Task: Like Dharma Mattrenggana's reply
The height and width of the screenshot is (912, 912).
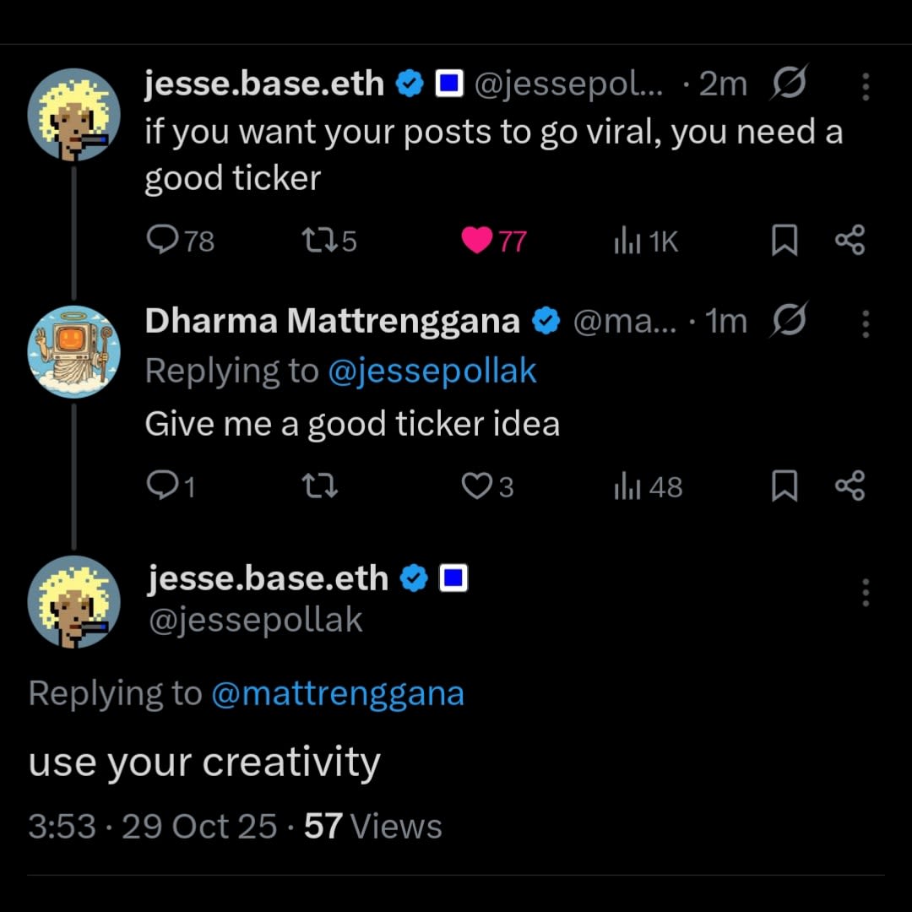Action: pyautogui.click(x=477, y=486)
